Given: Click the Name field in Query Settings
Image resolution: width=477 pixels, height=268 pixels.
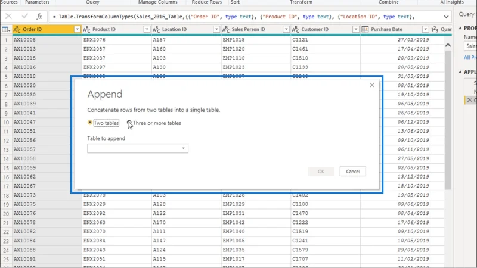Looking at the screenshot, I should point(470,46).
